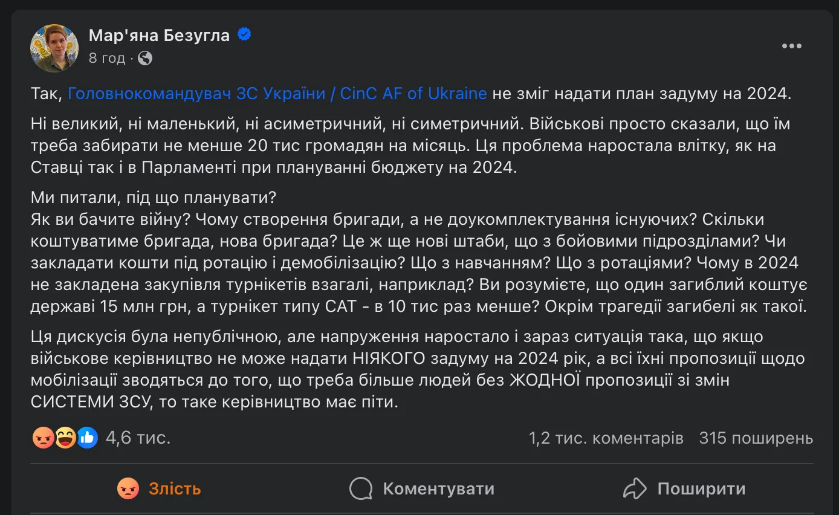Click the speech bubble comment icon

coord(361,488)
